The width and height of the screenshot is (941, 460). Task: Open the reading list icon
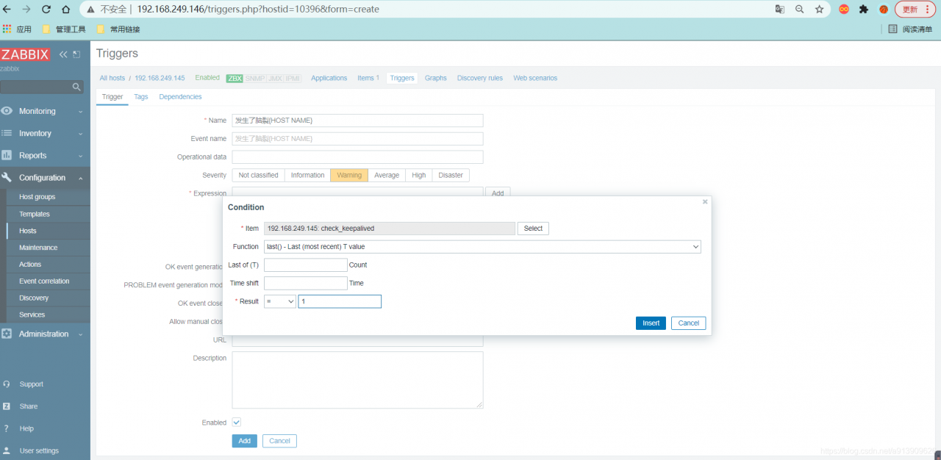892,29
